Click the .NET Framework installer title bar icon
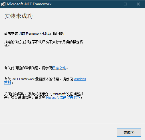The width and height of the screenshot is (145, 140). tap(3, 4)
